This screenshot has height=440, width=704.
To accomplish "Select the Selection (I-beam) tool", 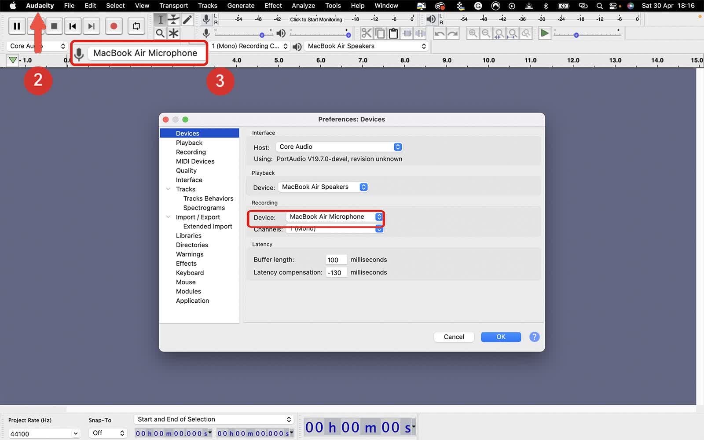I will point(161,19).
